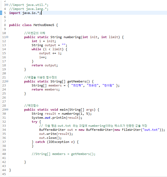
Task: Collapse the getMembers method fold toggle
Action: pos(7,81)
